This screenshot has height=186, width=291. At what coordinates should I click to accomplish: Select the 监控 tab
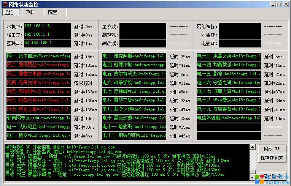pos(9,12)
